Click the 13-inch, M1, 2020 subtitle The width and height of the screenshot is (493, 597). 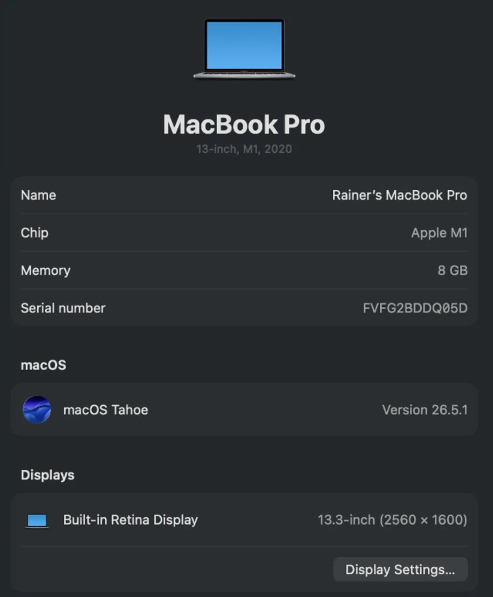point(244,149)
